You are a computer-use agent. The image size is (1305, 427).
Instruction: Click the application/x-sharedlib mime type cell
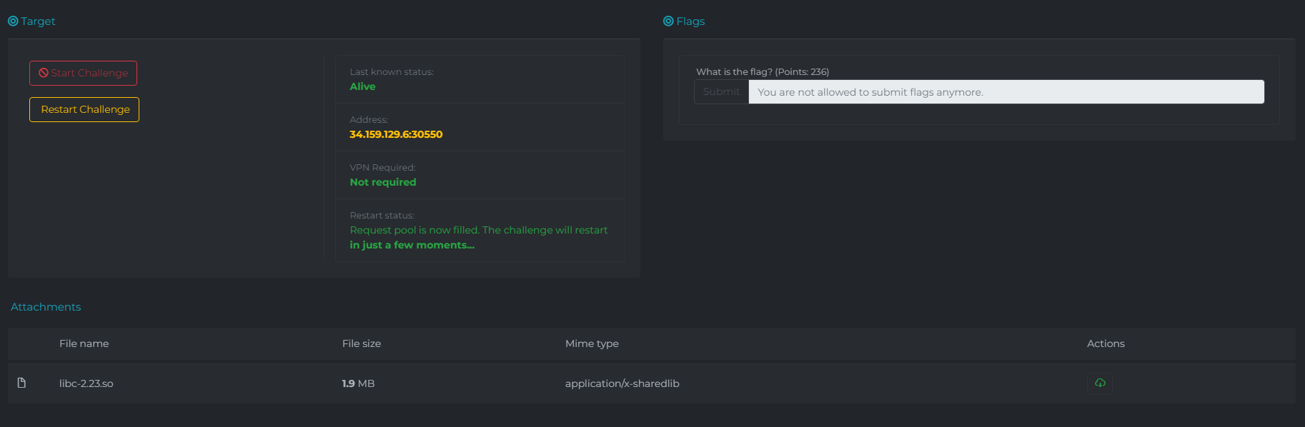(x=622, y=383)
